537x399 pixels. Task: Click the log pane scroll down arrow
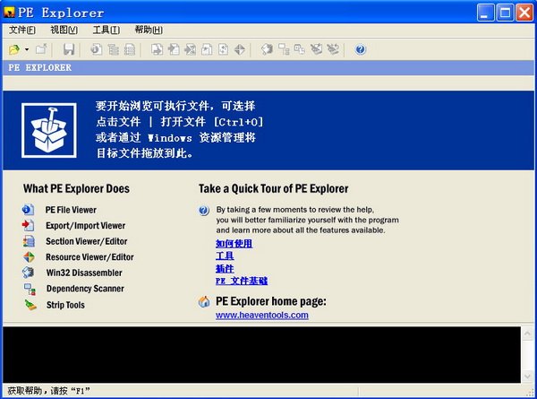point(527,377)
